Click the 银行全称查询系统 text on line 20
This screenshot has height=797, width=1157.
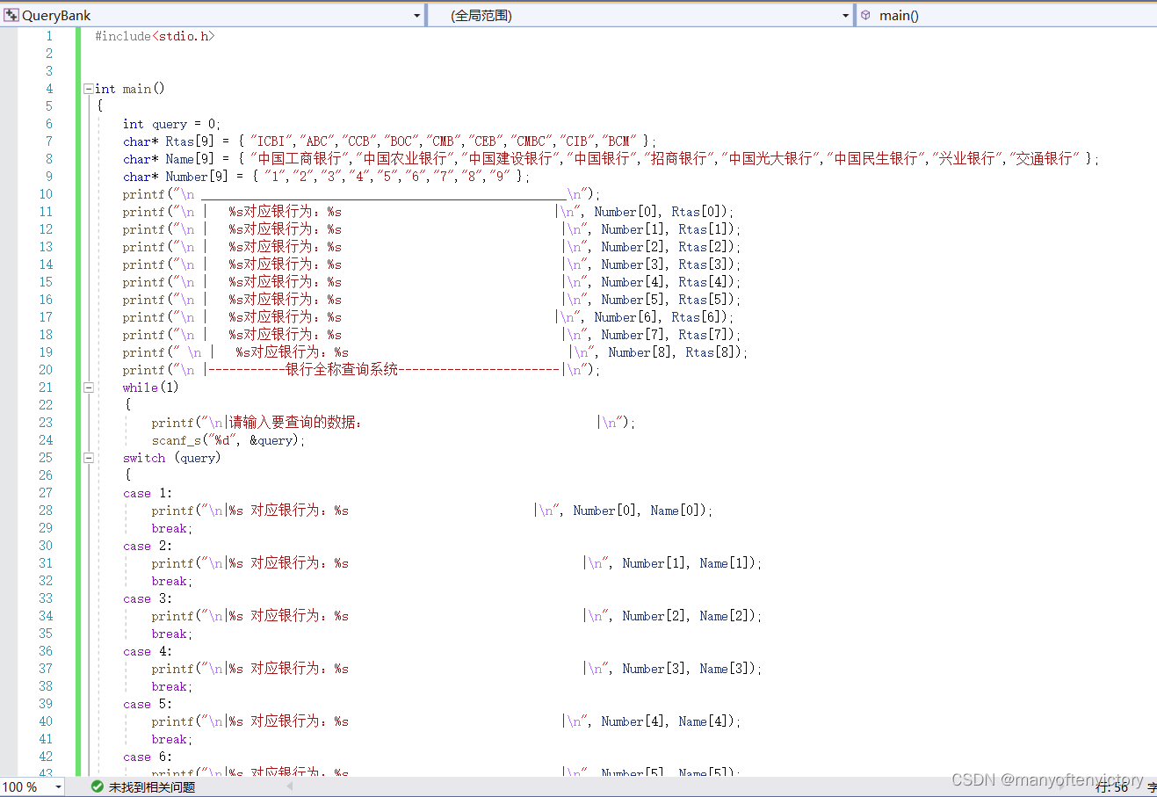tap(342, 370)
